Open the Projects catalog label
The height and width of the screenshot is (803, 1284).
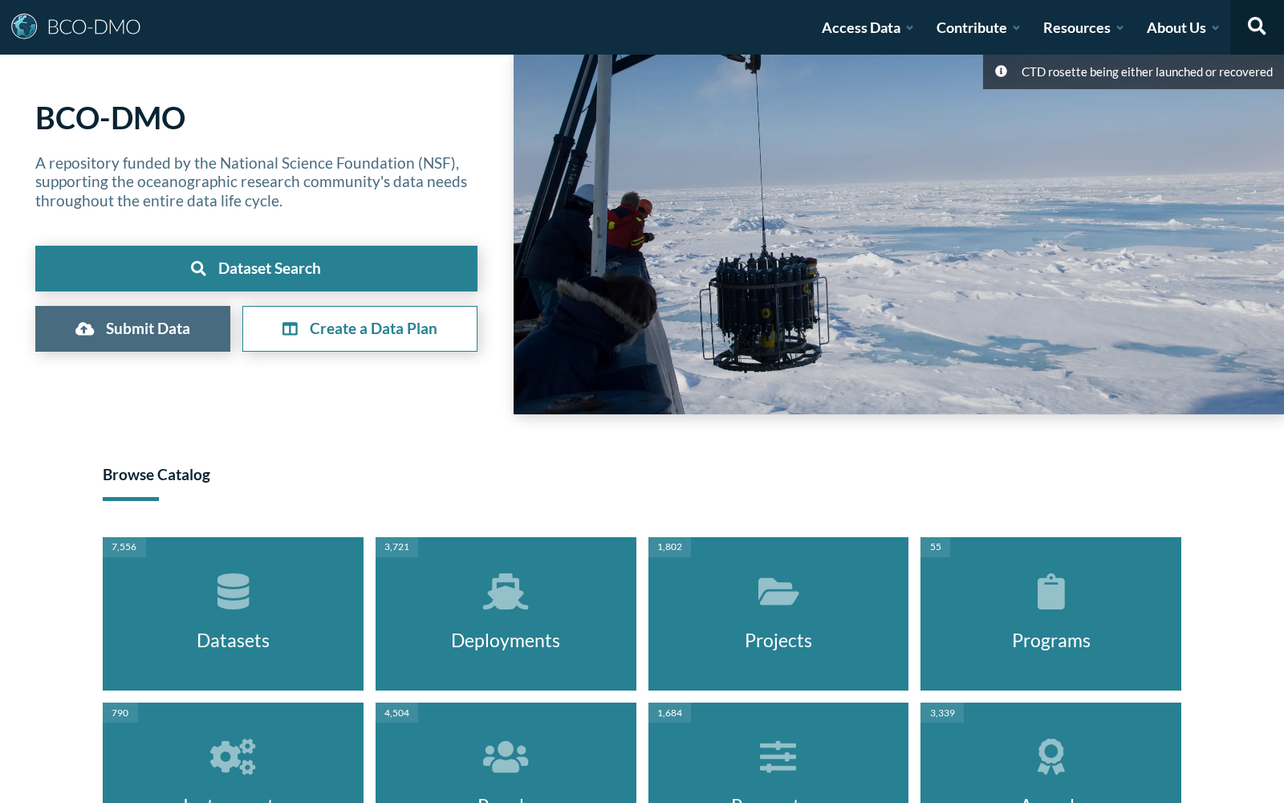778,640
